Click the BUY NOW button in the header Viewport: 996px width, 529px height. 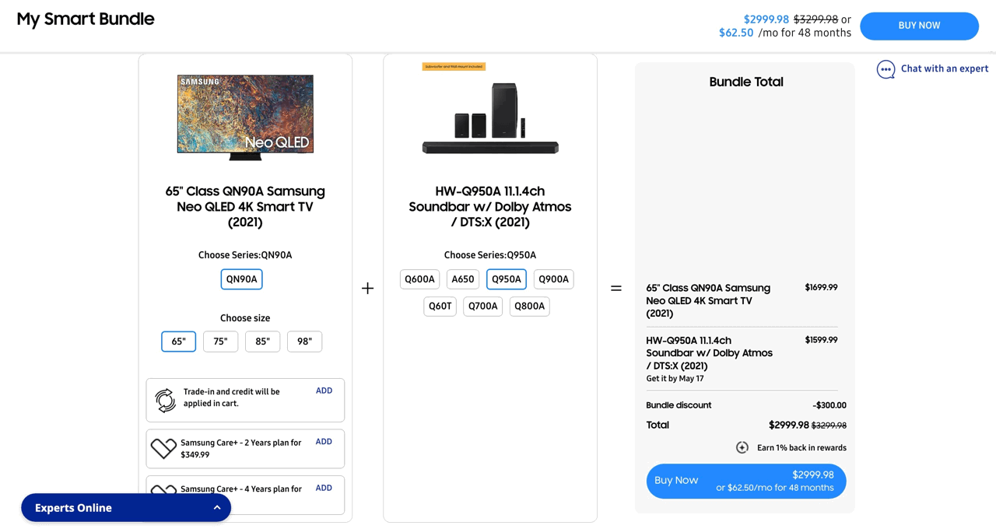(919, 26)
